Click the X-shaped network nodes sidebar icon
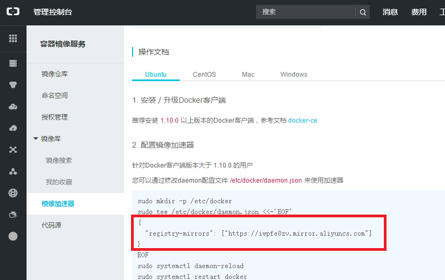 tap(13, 150)
